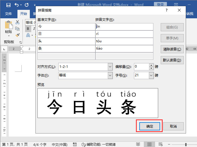Click the ribbon display options icon
Screen dimensions: 197x147
(176, 5)
